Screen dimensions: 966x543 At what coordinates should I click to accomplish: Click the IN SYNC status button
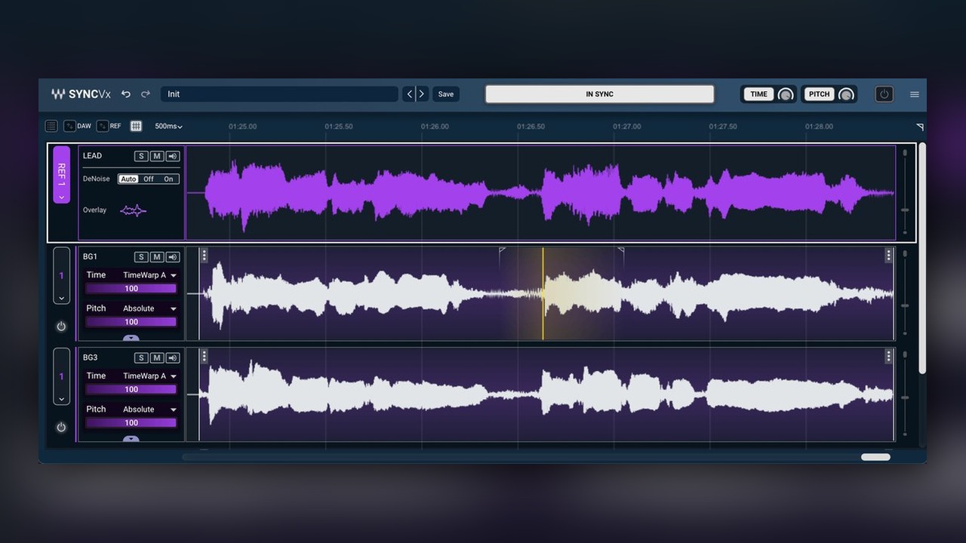click(599, 94)
